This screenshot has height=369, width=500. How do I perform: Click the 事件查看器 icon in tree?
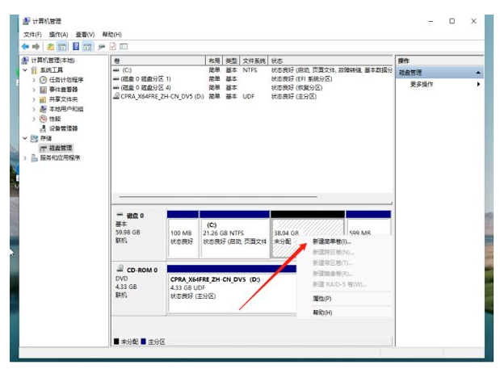tap(43, 90)
